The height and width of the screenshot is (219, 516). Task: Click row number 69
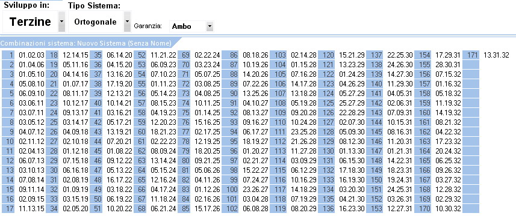pos(184,55)
